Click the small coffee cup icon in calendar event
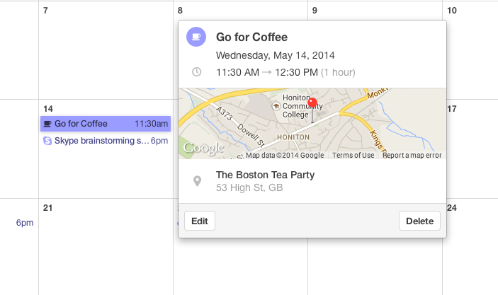498x295 pixels. coord(47,124)
